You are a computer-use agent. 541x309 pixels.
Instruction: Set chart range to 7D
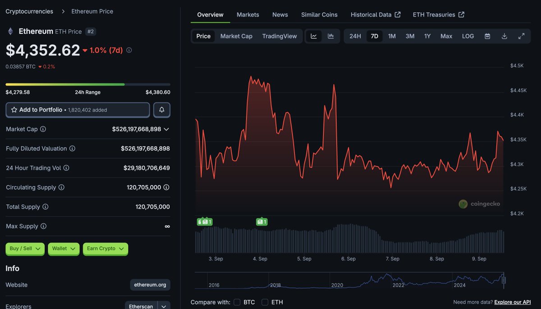pos(374,36)
